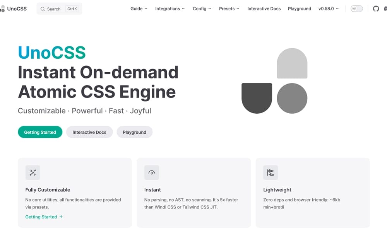Click the Interactive Docs hero button
The height and width of the screenshot is (232, 387).
tap(89, 132)
